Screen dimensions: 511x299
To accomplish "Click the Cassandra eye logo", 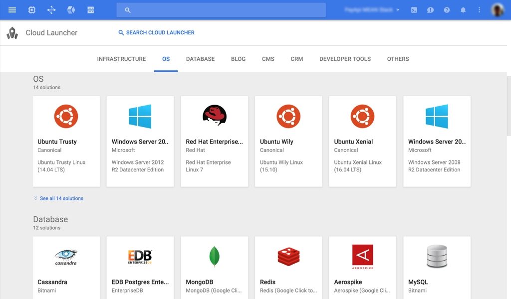I will pyautogui.click(x=66, y=257).
